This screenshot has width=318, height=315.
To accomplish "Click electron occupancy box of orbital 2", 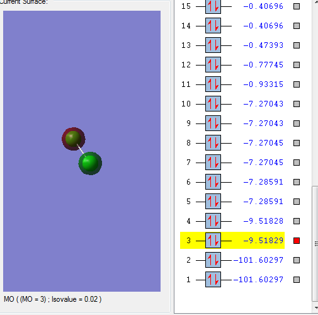I will (213, 260).
